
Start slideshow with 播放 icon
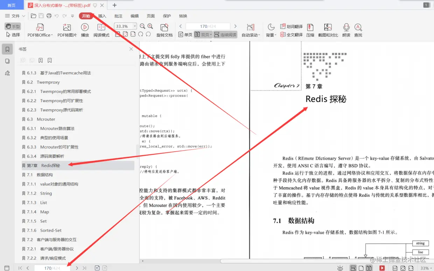point(85,30)
